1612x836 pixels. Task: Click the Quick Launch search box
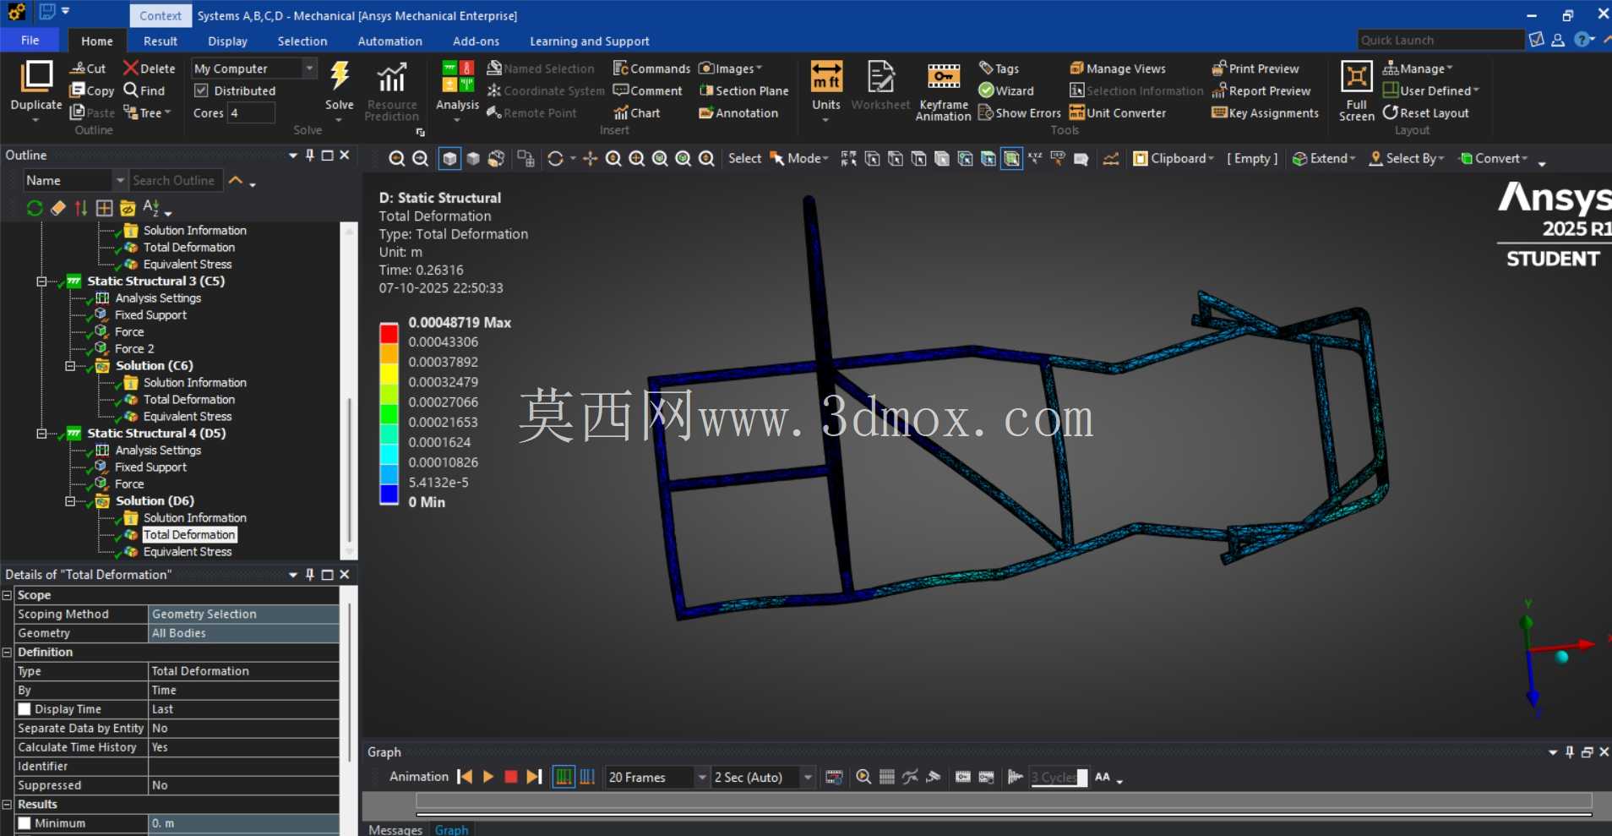coord(1440,40)
